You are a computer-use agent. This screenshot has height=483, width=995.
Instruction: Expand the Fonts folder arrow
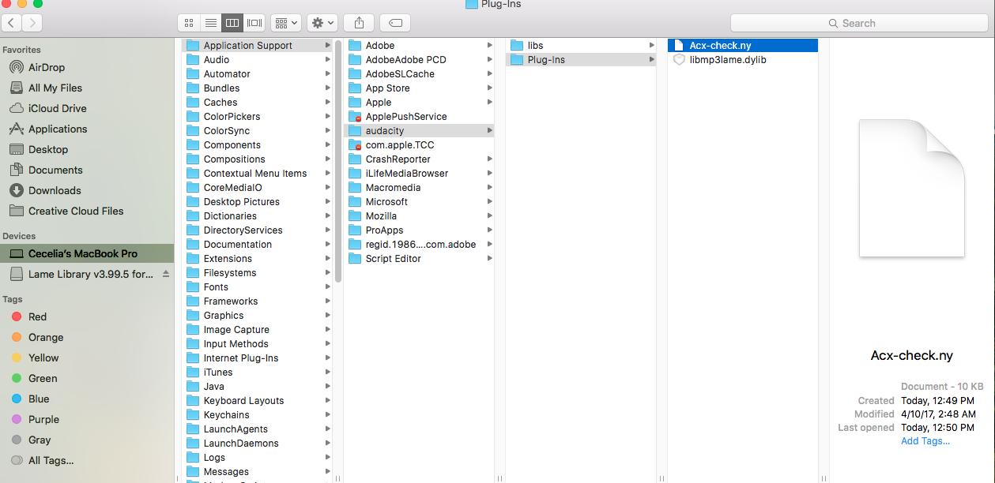pyautogui.click(x=327, y=286)
